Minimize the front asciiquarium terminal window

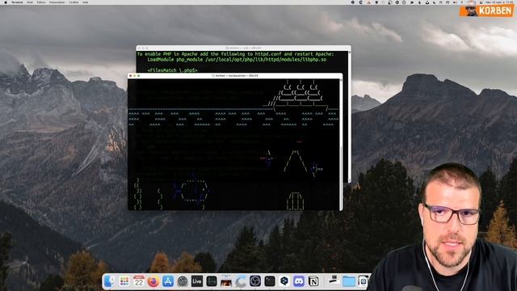tap(135, 75)
